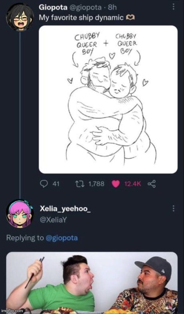Click the imgflip.com watermark
The height and width of the screenshot is (314, 184).
click(12, 311)
